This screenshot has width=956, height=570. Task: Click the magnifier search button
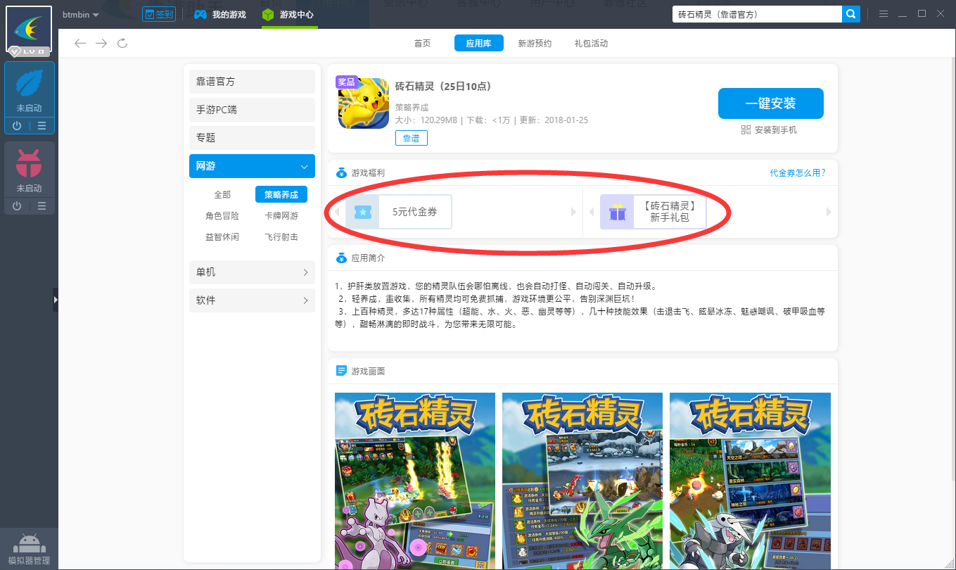851,14
